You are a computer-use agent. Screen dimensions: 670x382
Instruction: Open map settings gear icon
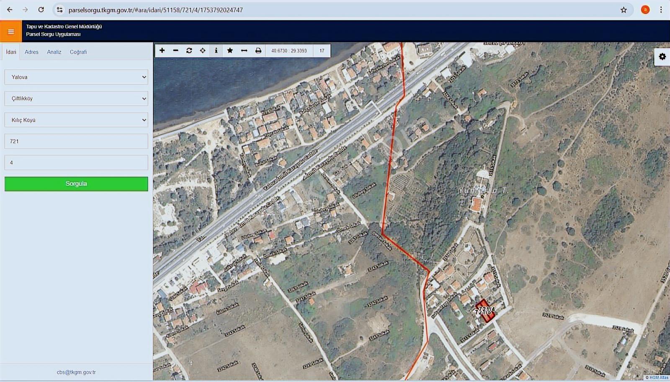[662, 56]
